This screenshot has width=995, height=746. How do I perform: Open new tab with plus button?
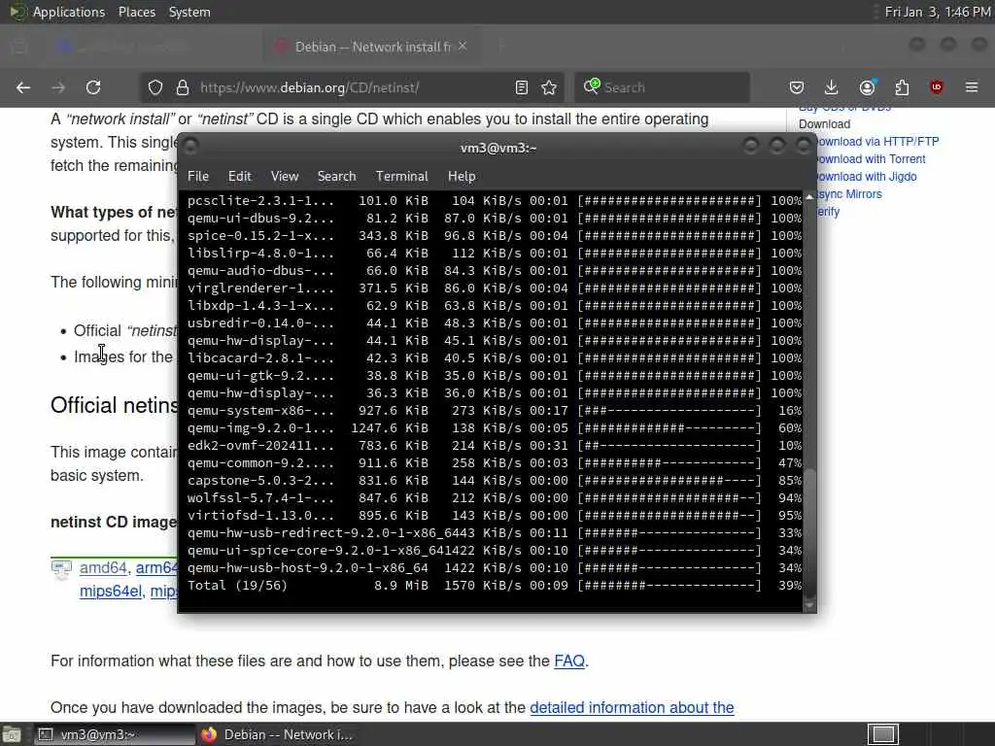coord(500,47)
